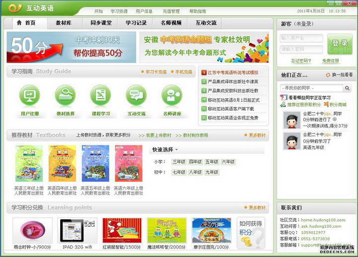Click the 魔法呱呱智 reward thumbnail
Image resolution: width=358 pixels, height=257 pixels.
point(167,231)
